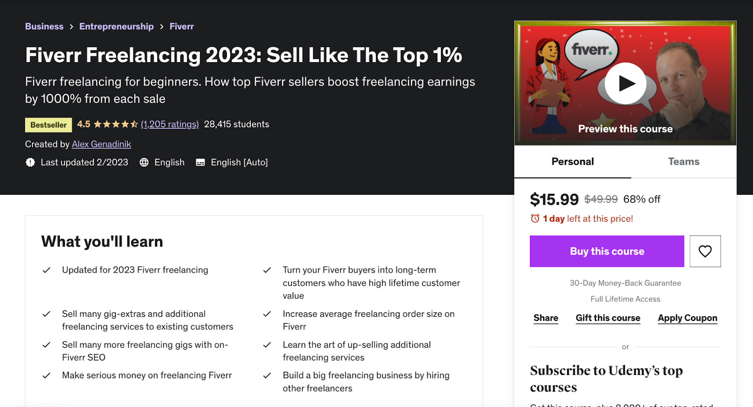753x407 pixels.
Task: Select the Personal tab
Action: (x=572, y=162)
